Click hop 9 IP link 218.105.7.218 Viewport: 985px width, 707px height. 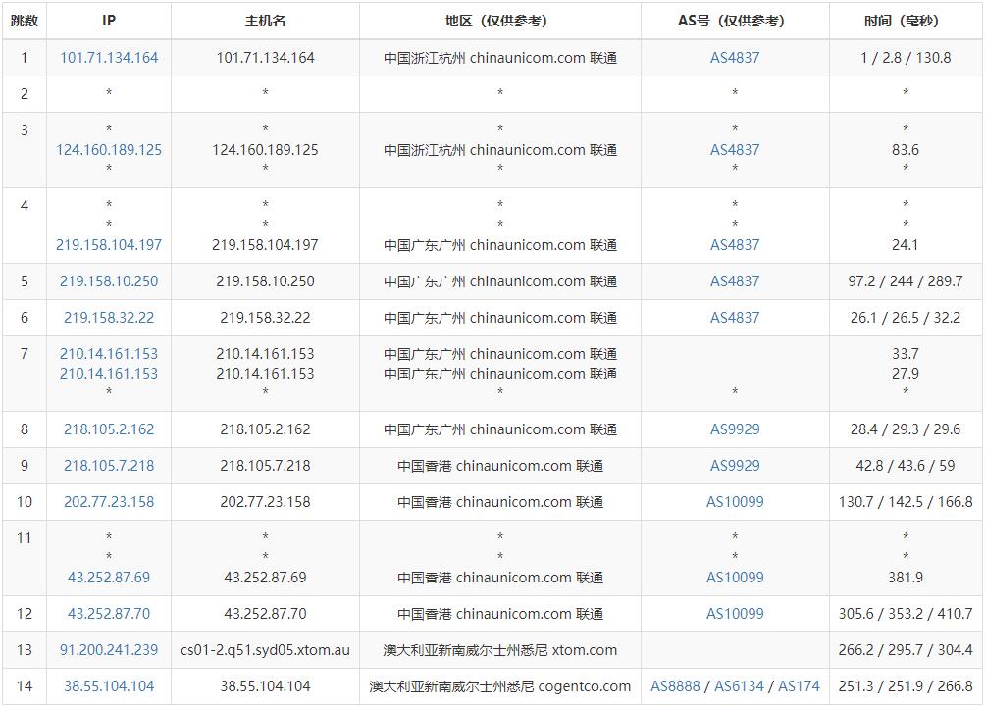pos(109,466)
